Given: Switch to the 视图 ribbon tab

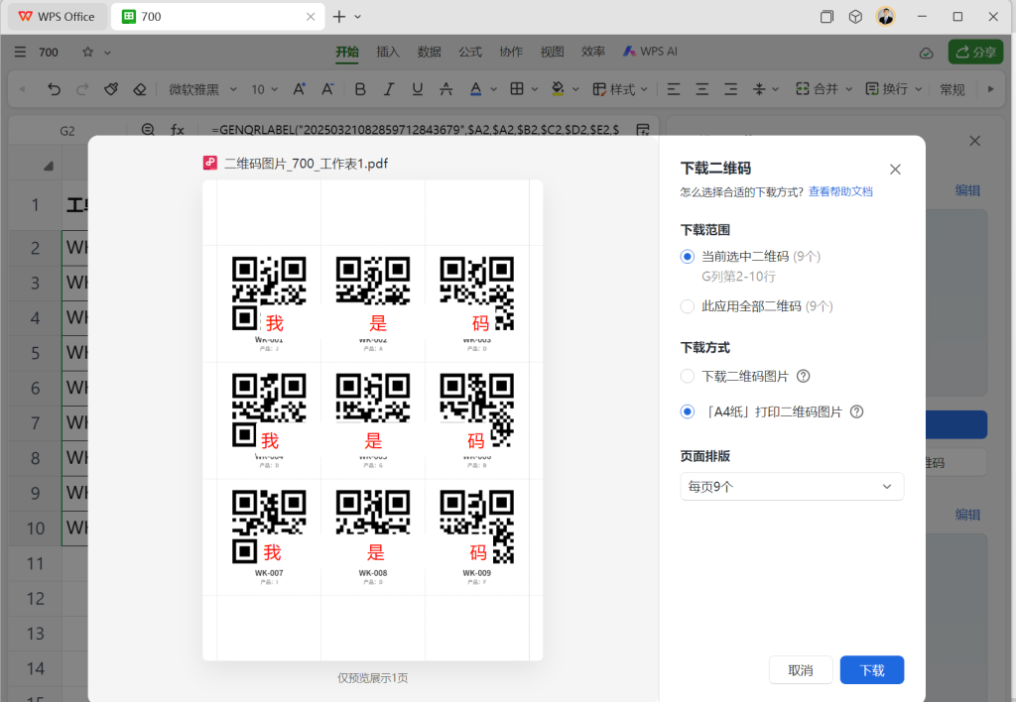Looking at the screenshot, I should click(x=552, y=52).
